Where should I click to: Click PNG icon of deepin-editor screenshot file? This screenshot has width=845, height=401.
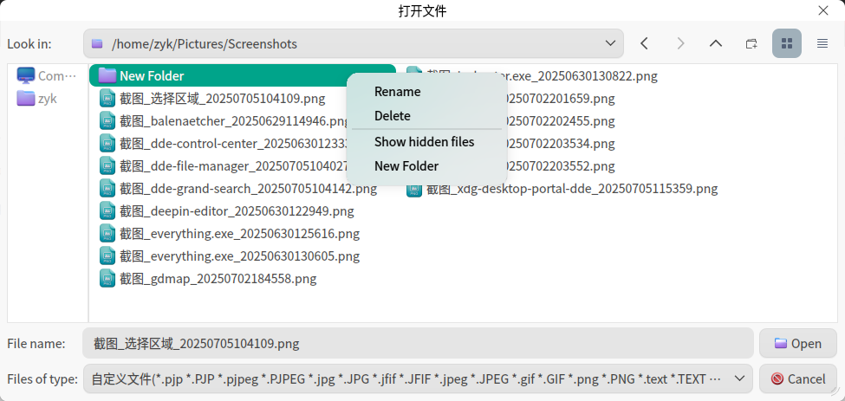(107, 211)
